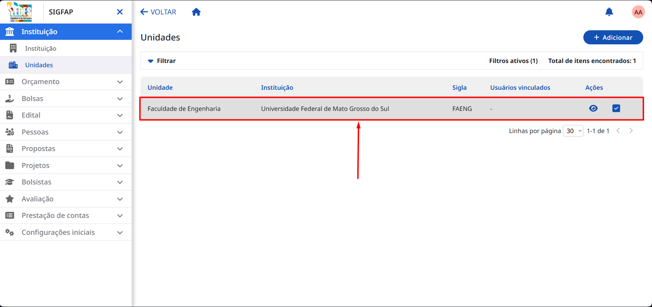652x307 pixels.
Task: Click the Avaliação star icon
Action: [x=10, y=199]
